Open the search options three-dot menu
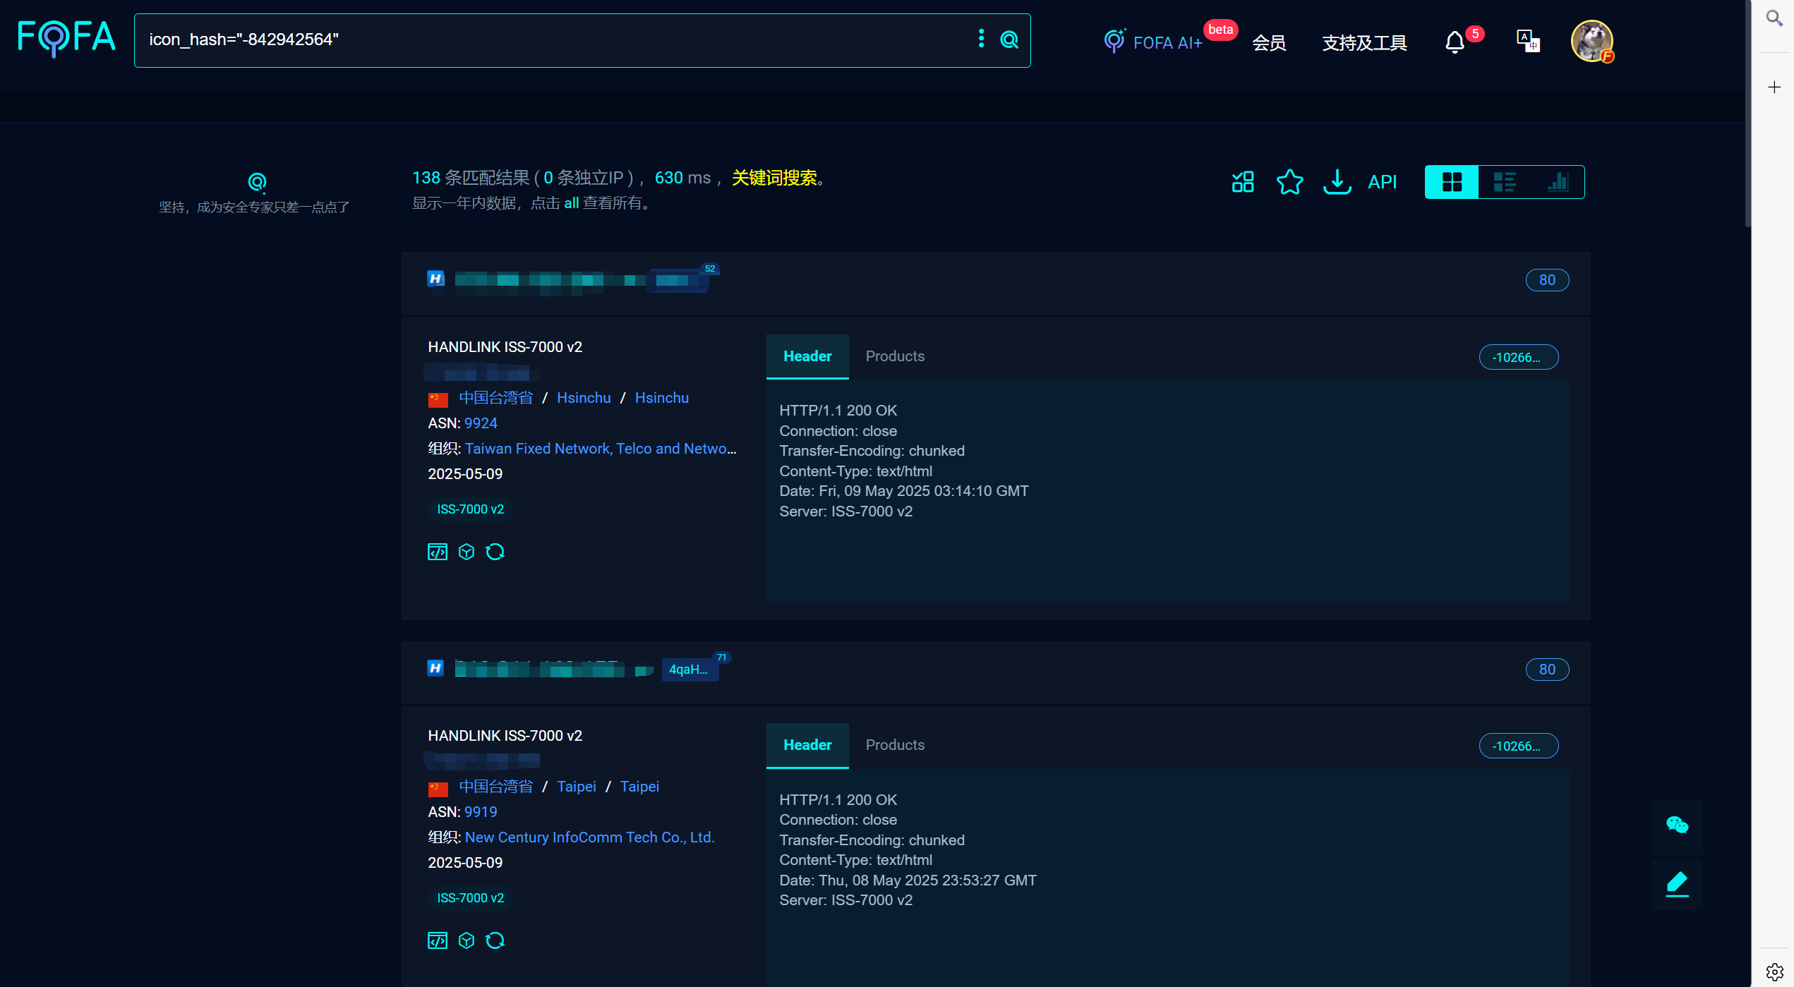The width and height of the screenshot is (1794, 987). (x=981, y=39)
